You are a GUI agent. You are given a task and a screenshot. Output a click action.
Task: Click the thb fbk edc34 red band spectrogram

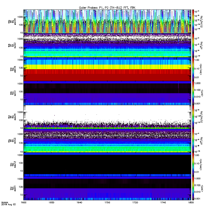(x=107, y=75)
